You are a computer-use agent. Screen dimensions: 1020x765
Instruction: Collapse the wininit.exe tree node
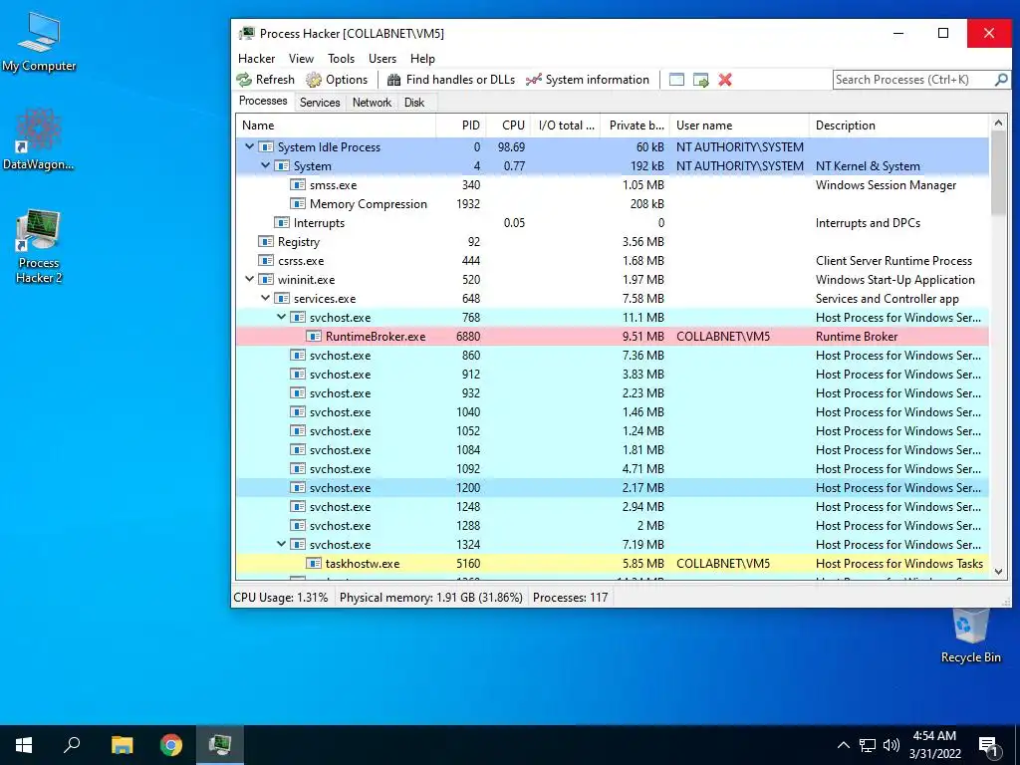[x=249, y=280]
